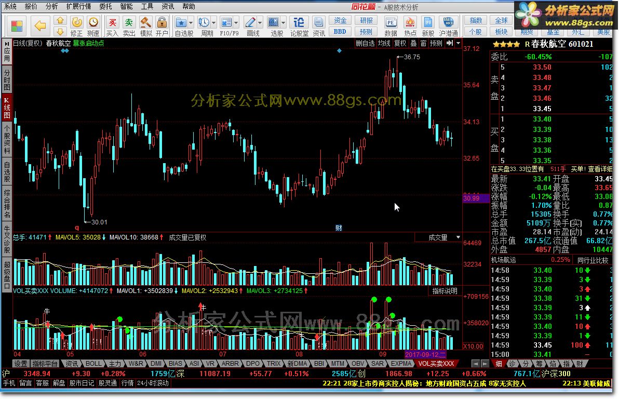Click the colorful home grid icon
Screen dimensions: 619x399
(17, 26)
